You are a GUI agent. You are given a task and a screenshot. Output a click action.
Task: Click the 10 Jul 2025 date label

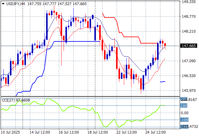(x=11, y=132)
